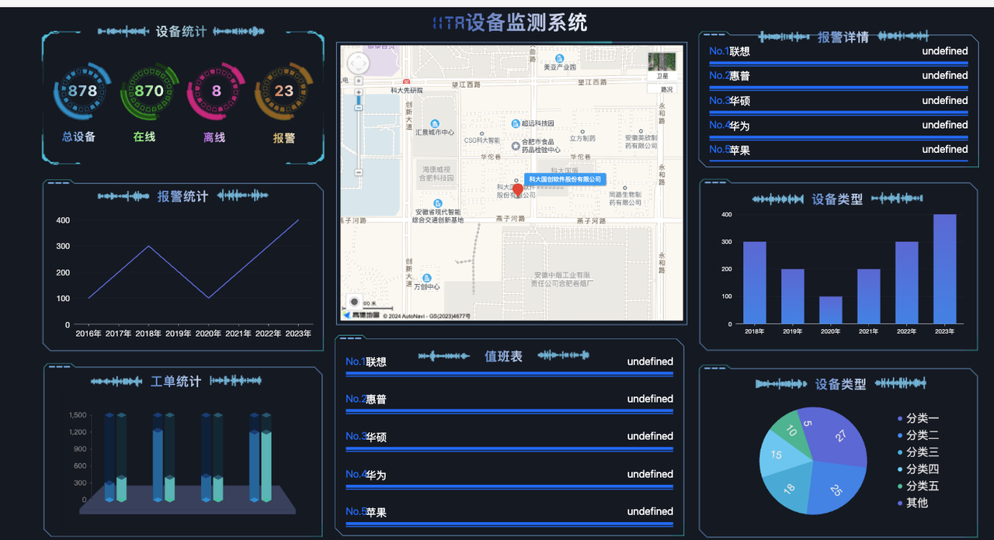
Task: Click No.5 苹果 row in 值班表
Action: click(x=509, y=515)
